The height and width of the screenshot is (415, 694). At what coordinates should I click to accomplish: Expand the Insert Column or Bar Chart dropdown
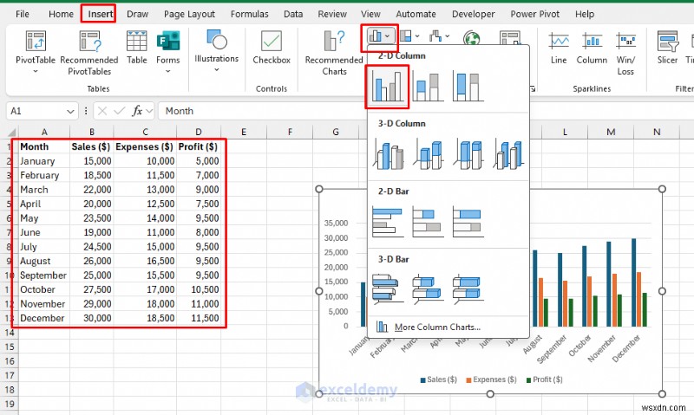pos(388,36)
